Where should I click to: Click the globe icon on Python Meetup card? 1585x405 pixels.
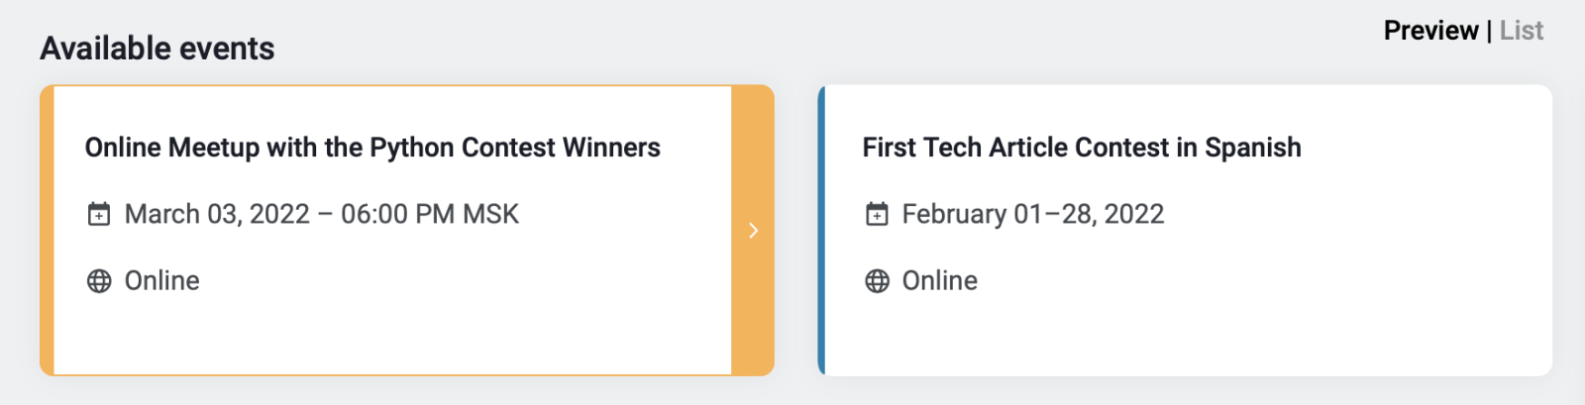[x=99, y=281]
